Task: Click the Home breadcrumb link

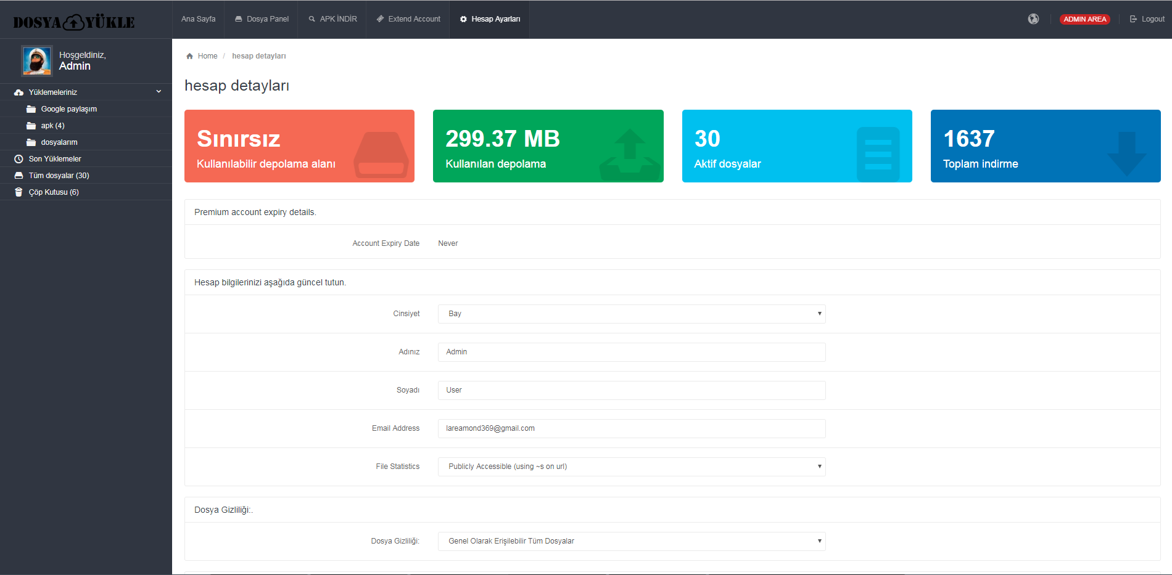Action: (207, 56)
